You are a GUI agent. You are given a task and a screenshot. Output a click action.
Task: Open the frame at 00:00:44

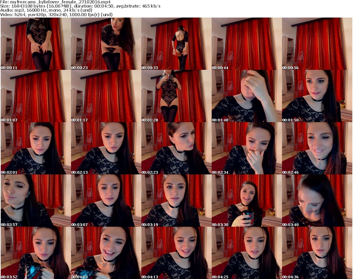click(247, 44)
